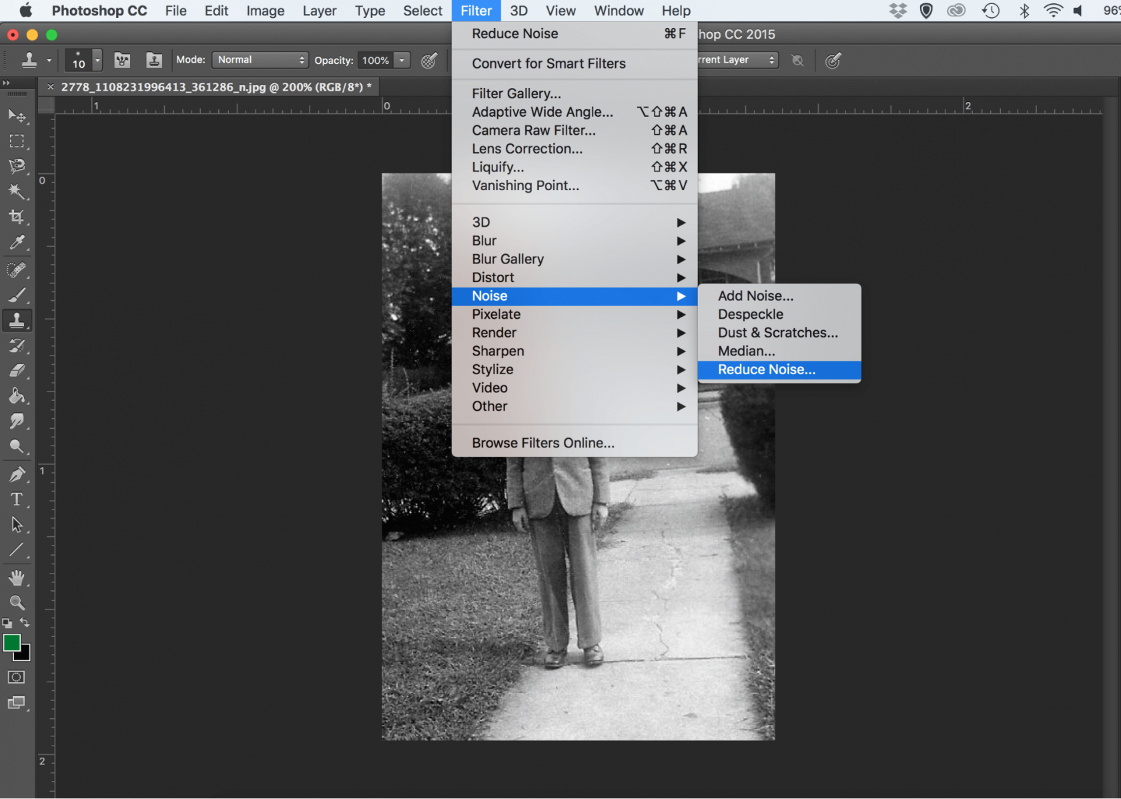
Task: Click Browse Filters Online
Action: coord(543,442)
